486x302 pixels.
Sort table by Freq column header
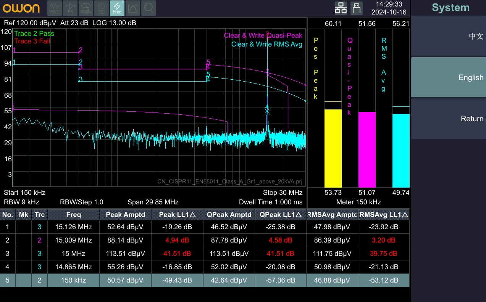click(73, 215)
